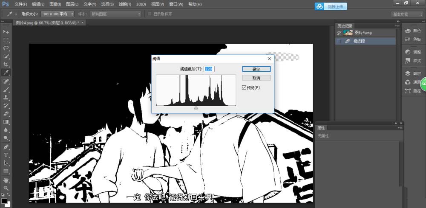The image size is (426, 208).
Task: Select the Horizontal Type tool
Action: 6,155
